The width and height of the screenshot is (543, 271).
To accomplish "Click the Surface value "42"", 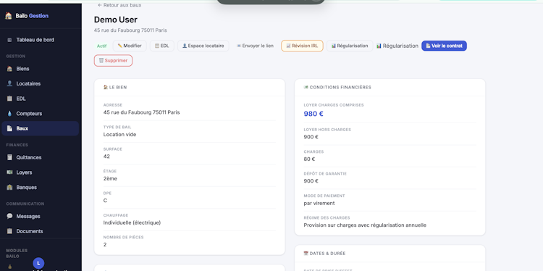I will [x=106, y=157].
